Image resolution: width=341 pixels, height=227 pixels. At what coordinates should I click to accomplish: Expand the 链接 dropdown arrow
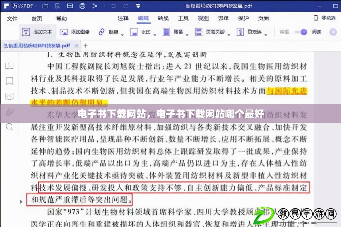(x=122, y=35)
